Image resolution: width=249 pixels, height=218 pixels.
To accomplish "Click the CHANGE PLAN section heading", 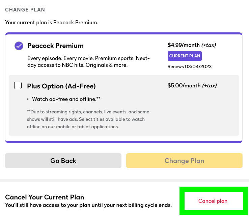I will [25, 10].
